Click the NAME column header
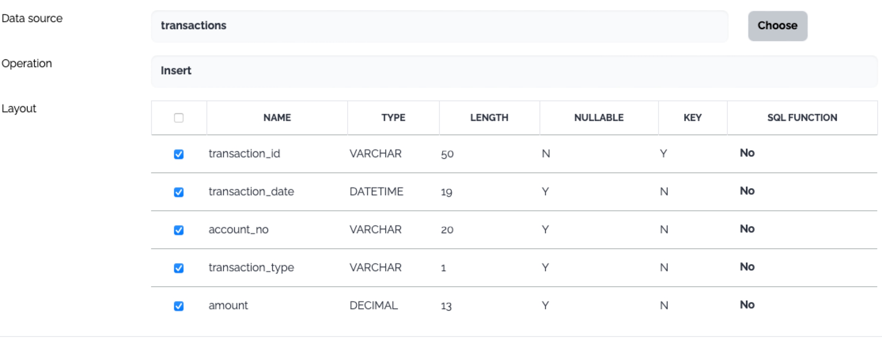This screenshot has height=348, width=882. pyautogui.click(x=277, y=117)
